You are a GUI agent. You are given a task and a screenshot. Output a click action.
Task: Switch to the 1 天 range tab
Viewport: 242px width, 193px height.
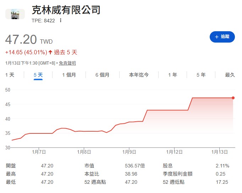tap(10, 75)
